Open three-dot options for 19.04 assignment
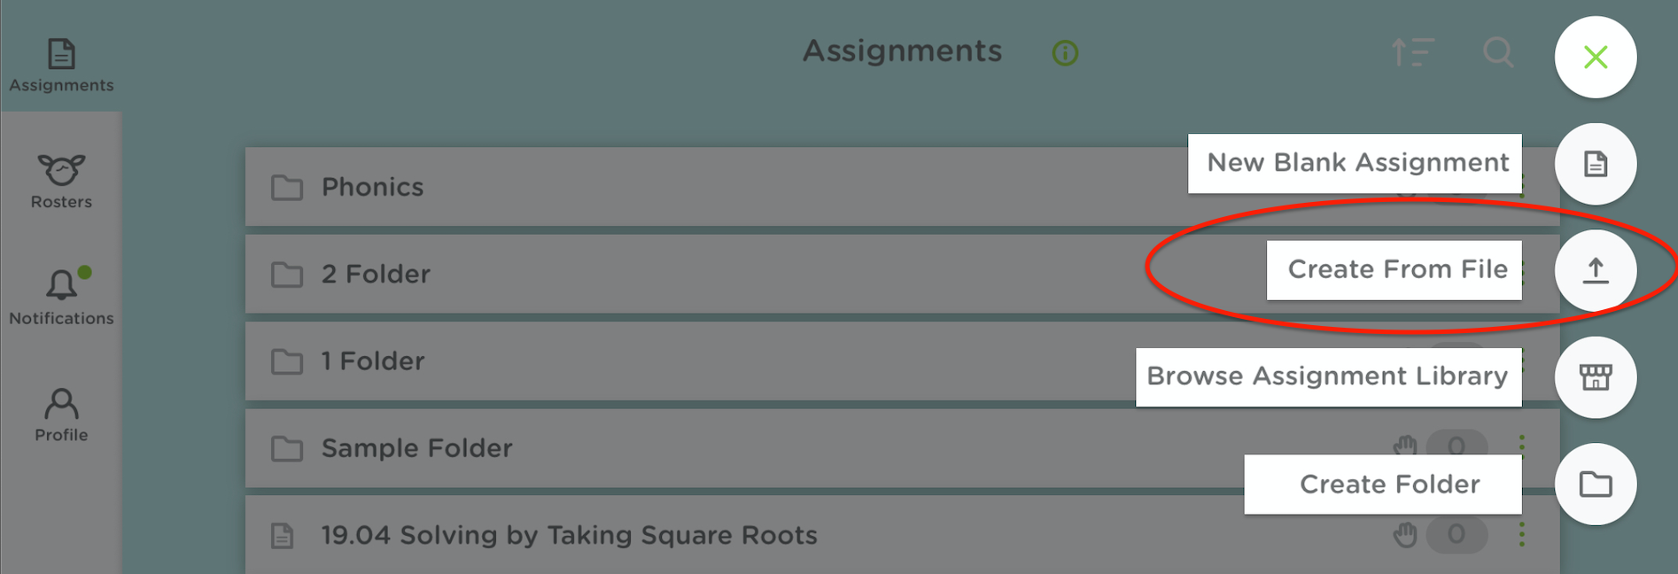 [1521, 534]
